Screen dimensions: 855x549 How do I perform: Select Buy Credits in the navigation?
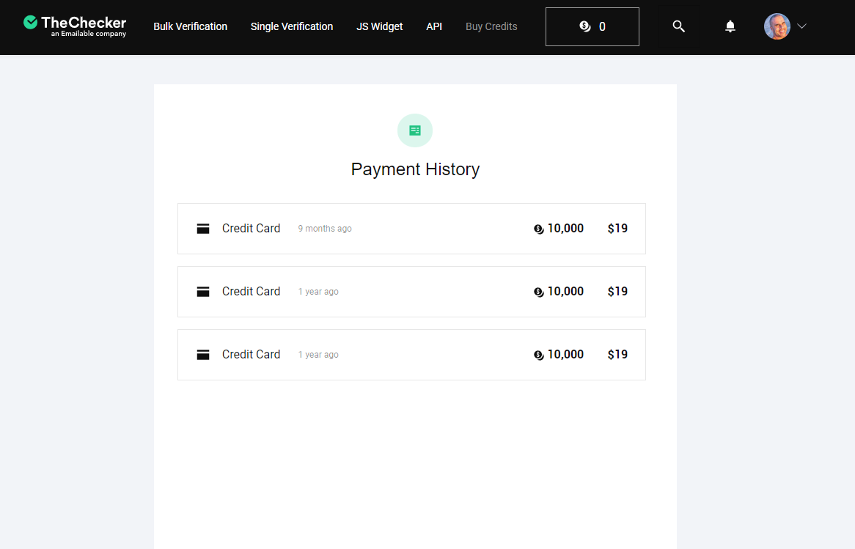coord(491,26)
